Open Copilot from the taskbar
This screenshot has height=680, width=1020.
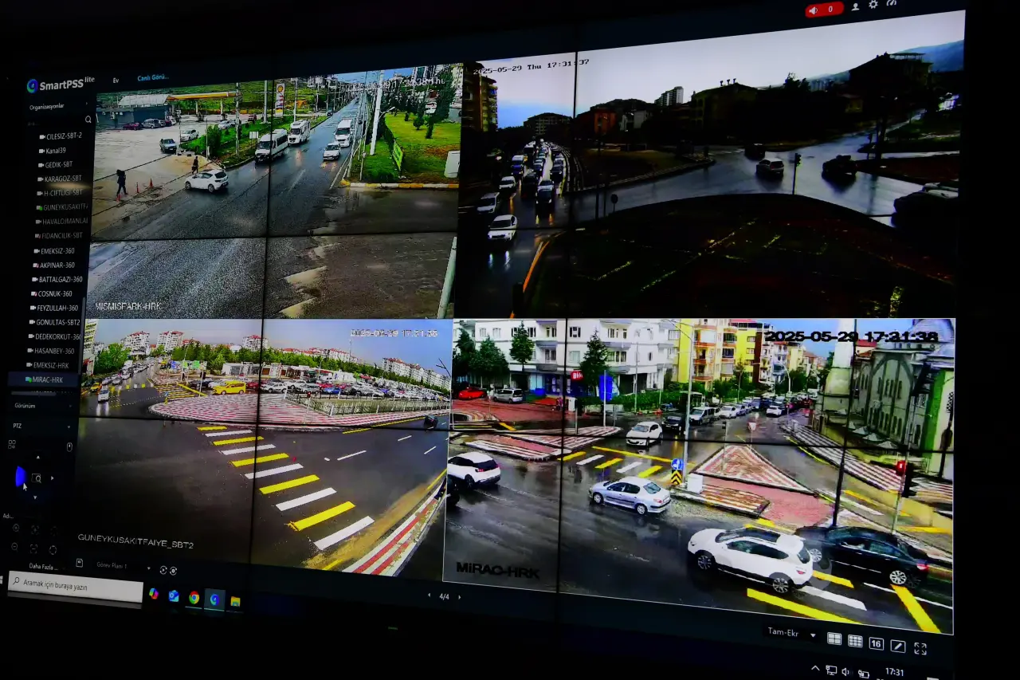[153, 594]
